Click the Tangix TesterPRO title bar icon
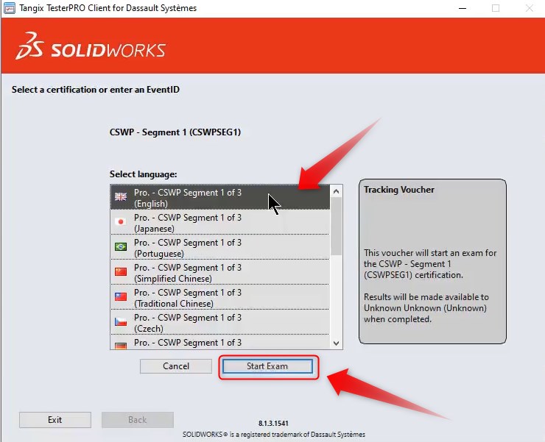545x442 pixels. 10,8
